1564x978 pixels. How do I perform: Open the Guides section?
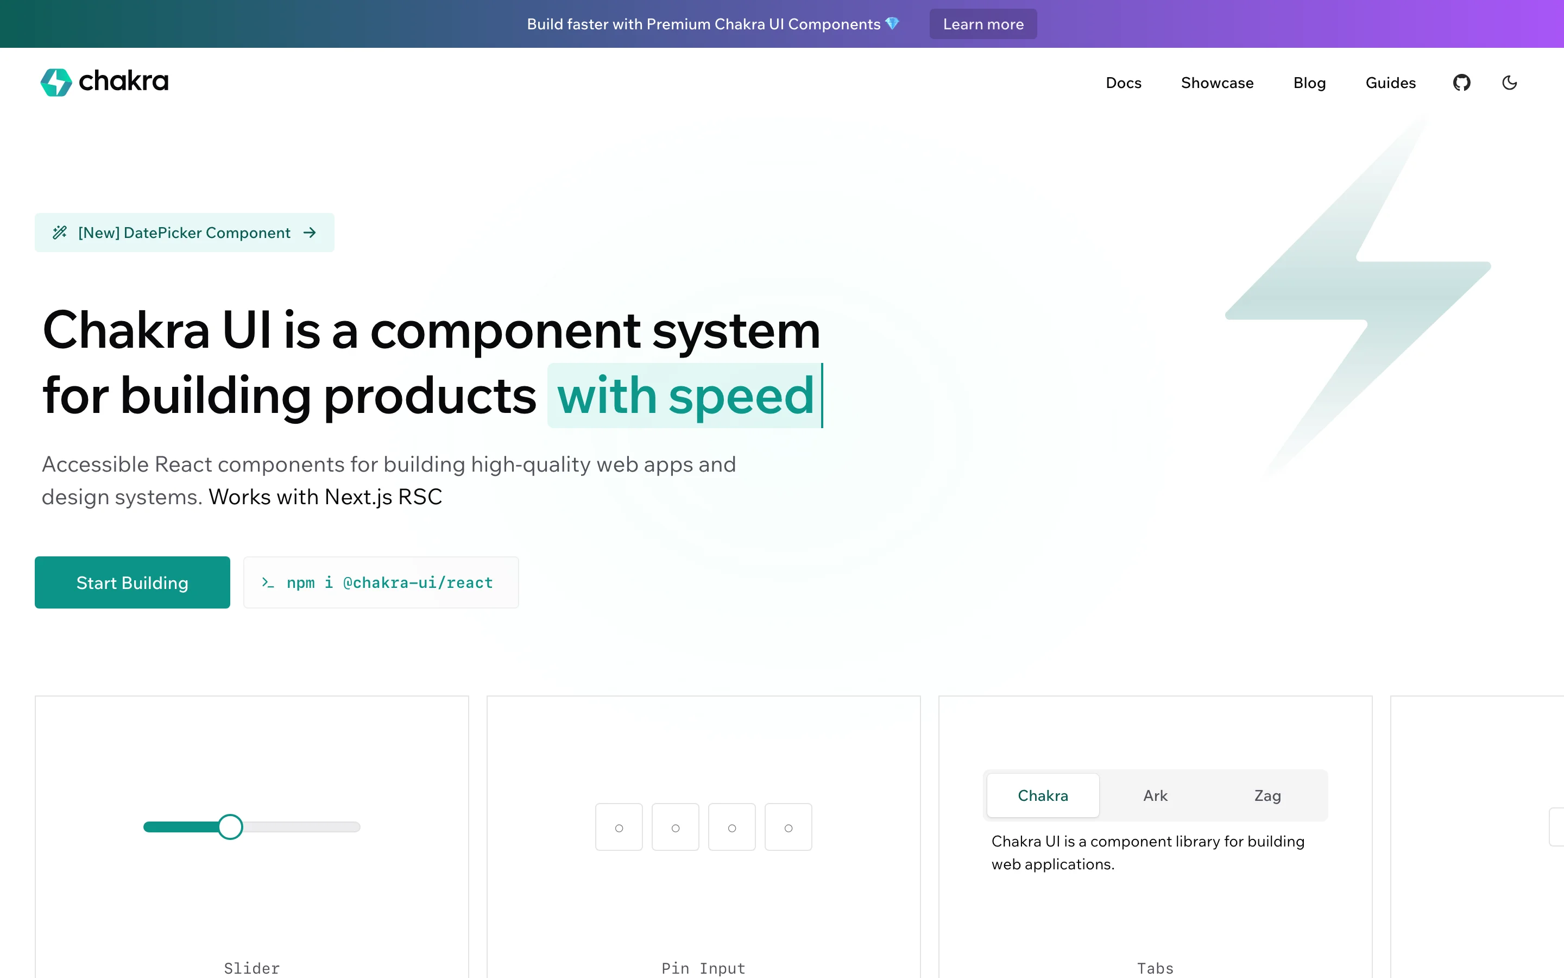click(x=1390, y=83)
